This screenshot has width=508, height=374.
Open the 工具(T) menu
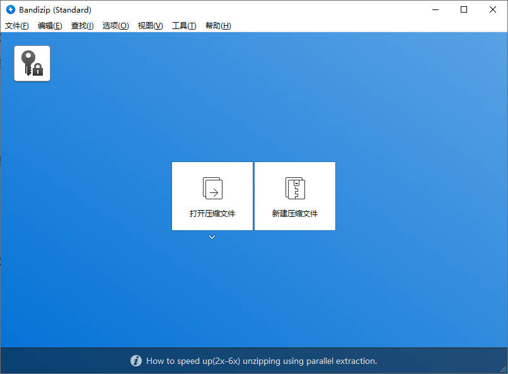[184, 26]
